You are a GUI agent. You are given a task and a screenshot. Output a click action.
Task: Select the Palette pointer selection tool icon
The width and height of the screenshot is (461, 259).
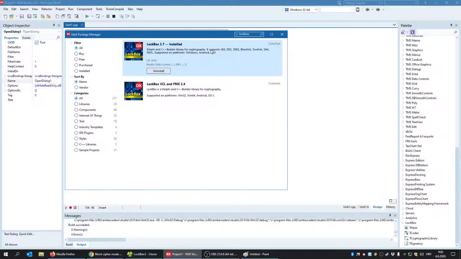click(412, 32)
